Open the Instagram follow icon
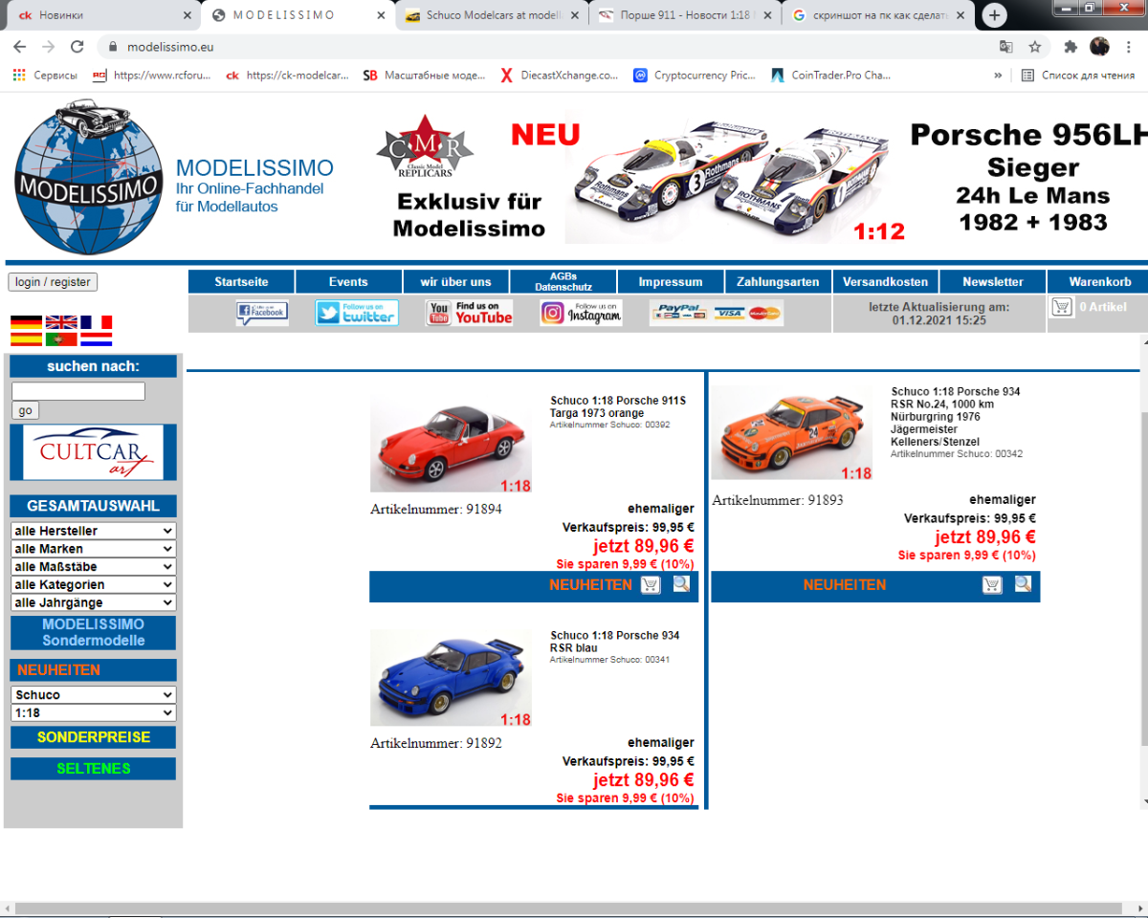This screenshot has width=1148, height=918. [x=581, y=313]
